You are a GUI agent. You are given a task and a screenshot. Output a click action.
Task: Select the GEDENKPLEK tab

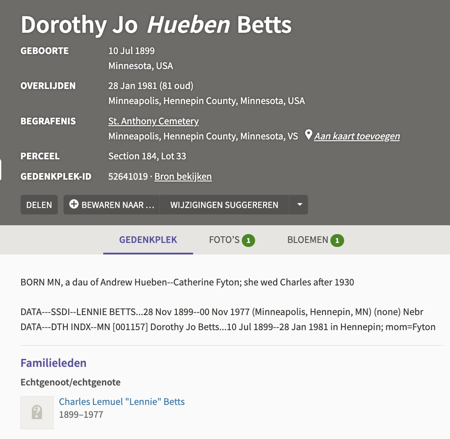pos(148,240)
